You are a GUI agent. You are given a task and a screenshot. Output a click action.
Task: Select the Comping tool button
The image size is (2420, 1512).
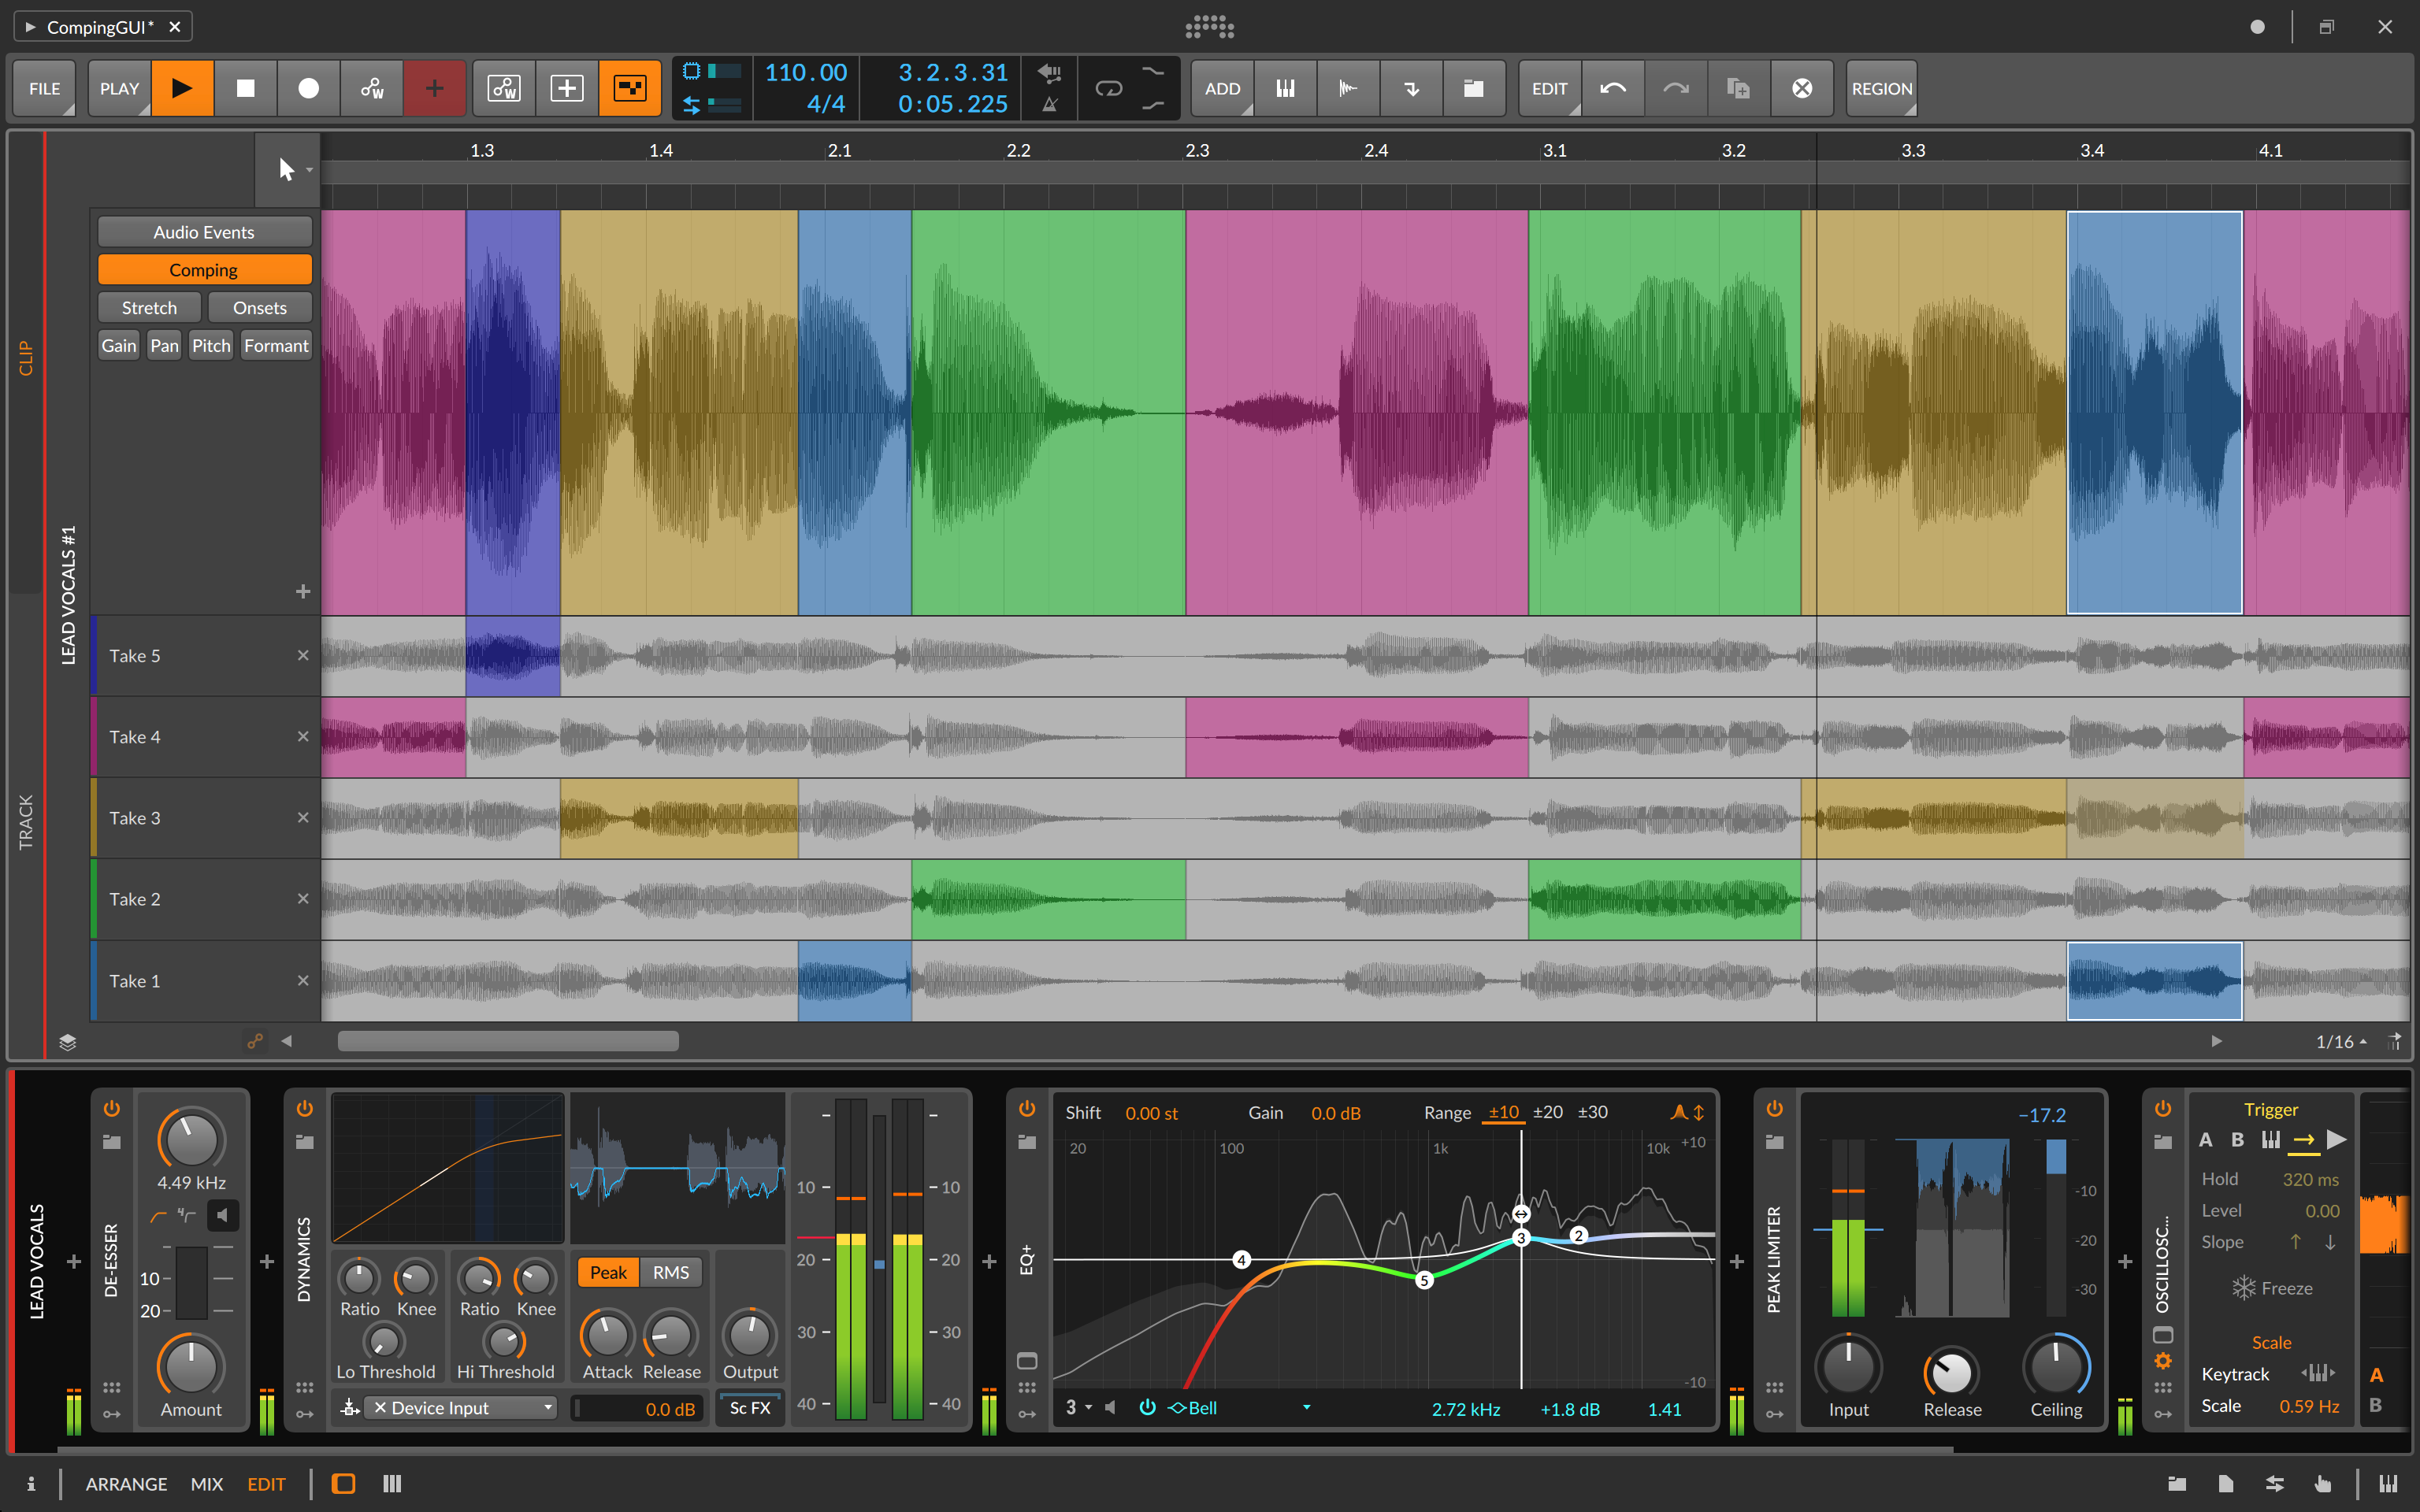coord(204,269)
